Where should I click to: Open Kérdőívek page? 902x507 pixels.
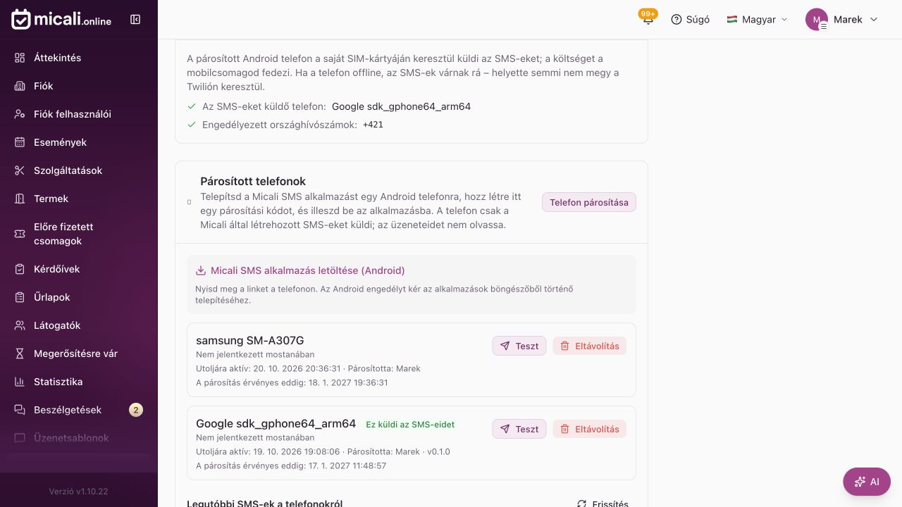79,269
